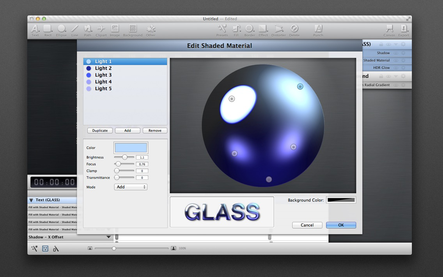Click the Duplicate light button
443x277 pixels.
[100, 131]
